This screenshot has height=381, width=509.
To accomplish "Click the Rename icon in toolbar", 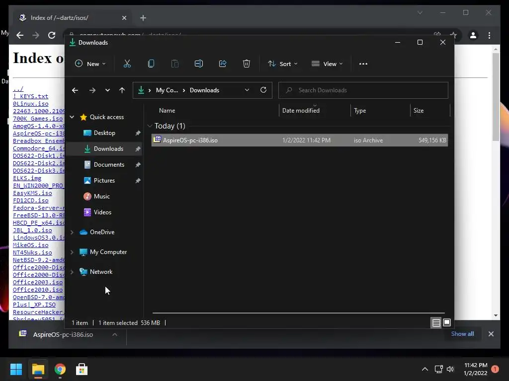I will click(x=199, y=63).
